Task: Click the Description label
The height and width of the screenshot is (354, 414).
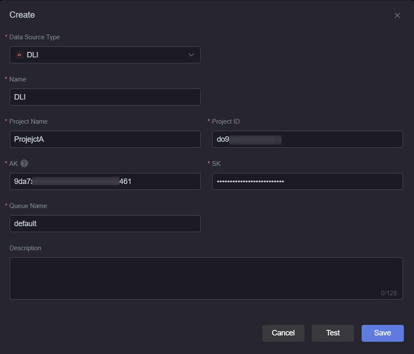Action: (x=25, y=248)
